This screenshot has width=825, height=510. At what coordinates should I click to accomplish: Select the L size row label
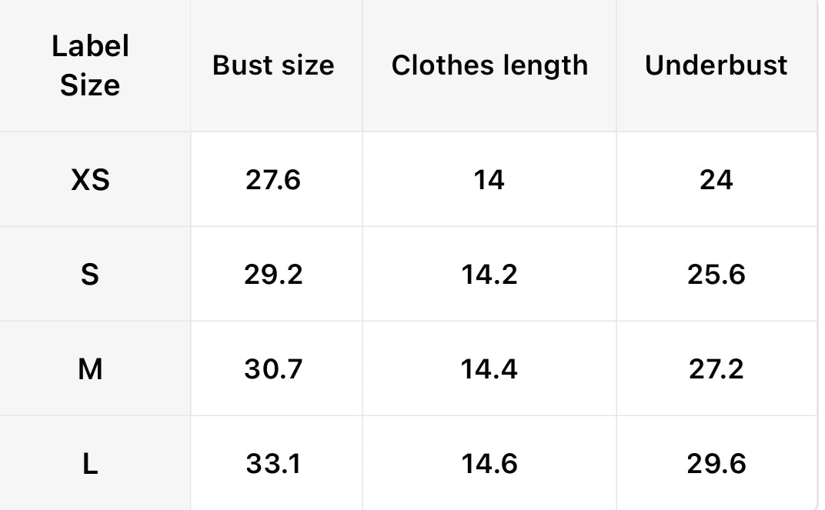point(90,464)
